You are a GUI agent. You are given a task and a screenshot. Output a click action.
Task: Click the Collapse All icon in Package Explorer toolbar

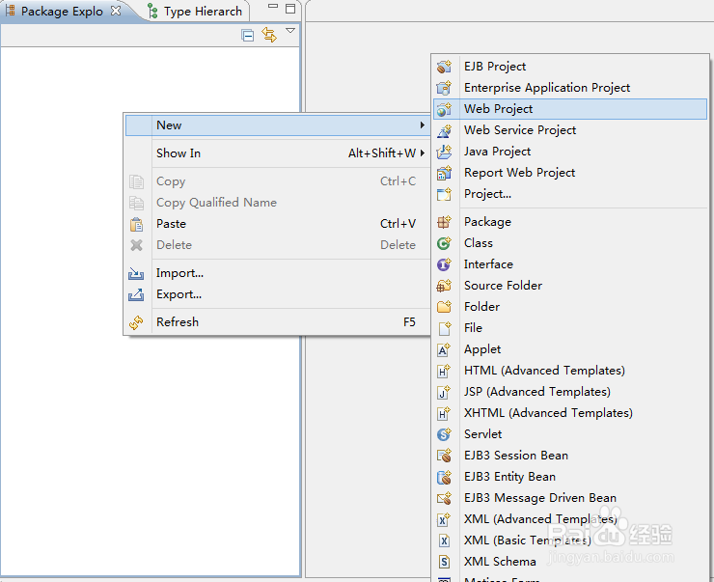(x=247, y=35)
